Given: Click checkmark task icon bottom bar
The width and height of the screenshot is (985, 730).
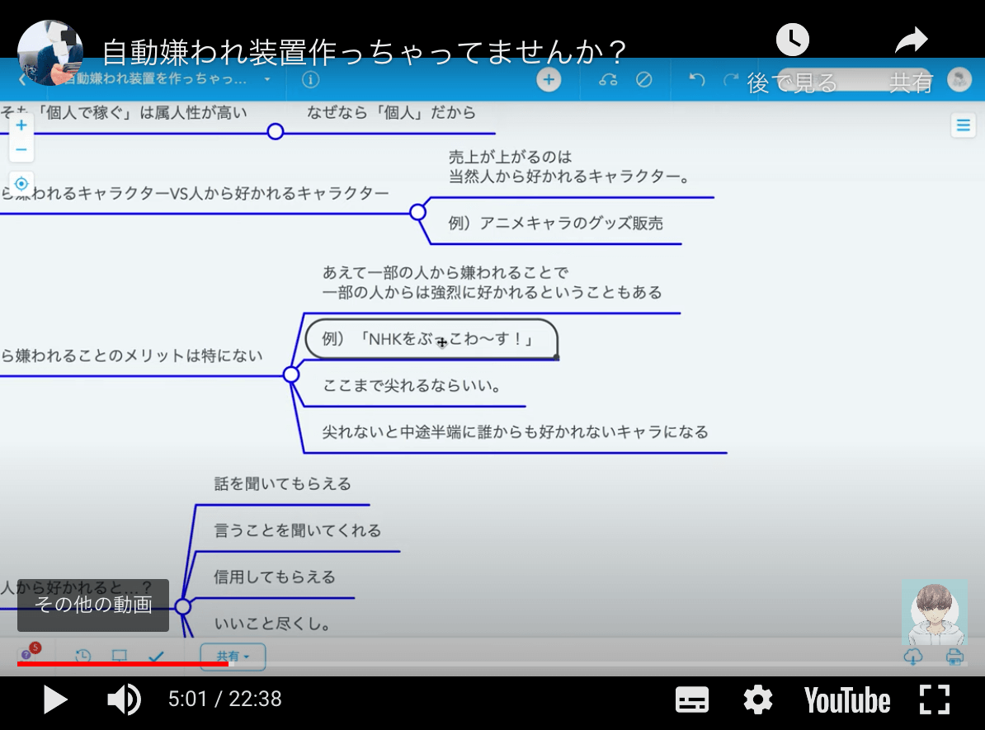Looking at the screenshot, I should [x=157, y=656].
